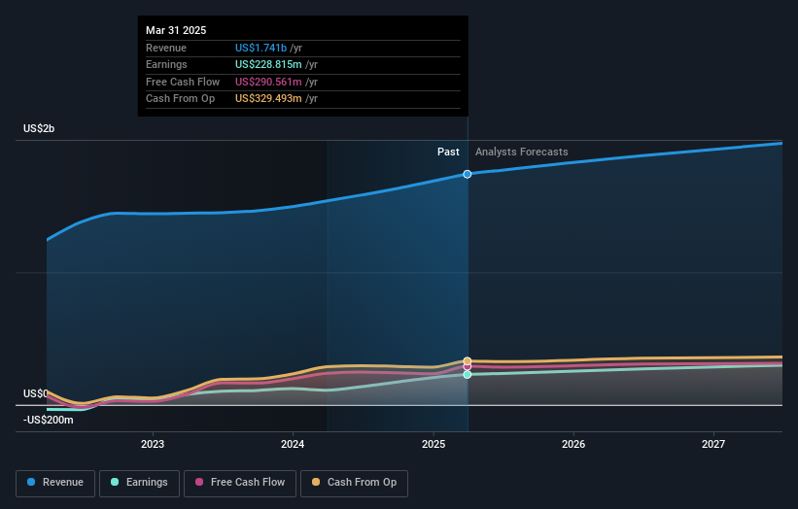Click the Cash From Op label in tooltip
This screenshot has width=798, height=509.
pyautogui.click(x=180, y=99)
